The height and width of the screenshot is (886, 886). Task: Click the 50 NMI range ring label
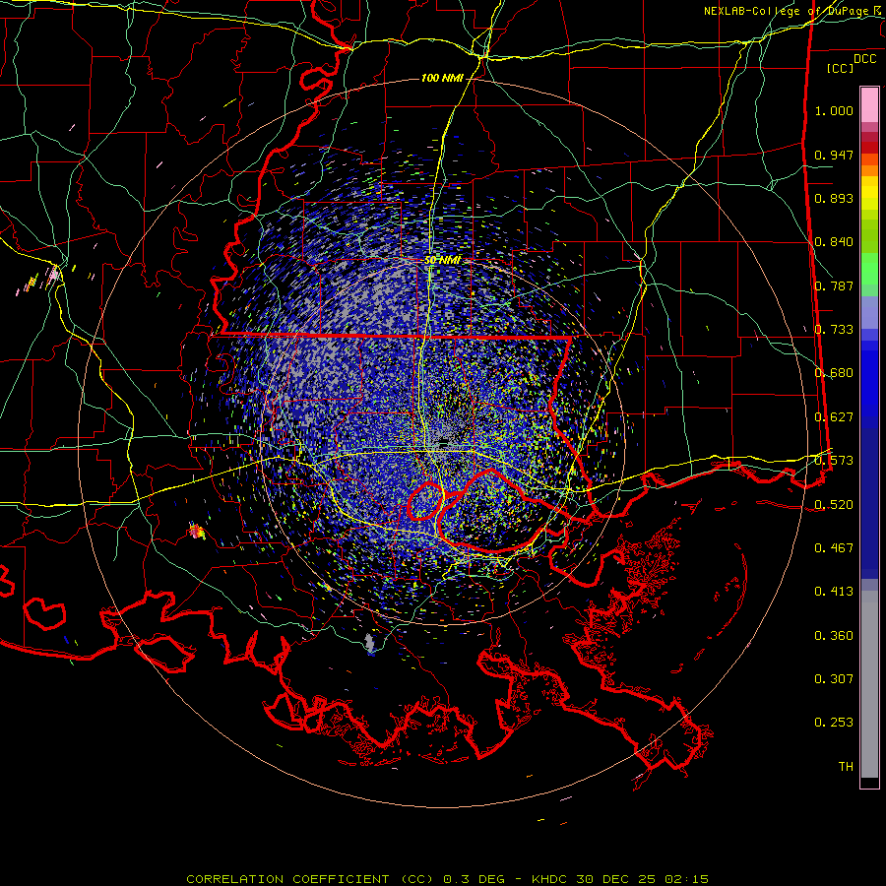tap(442, 260)
